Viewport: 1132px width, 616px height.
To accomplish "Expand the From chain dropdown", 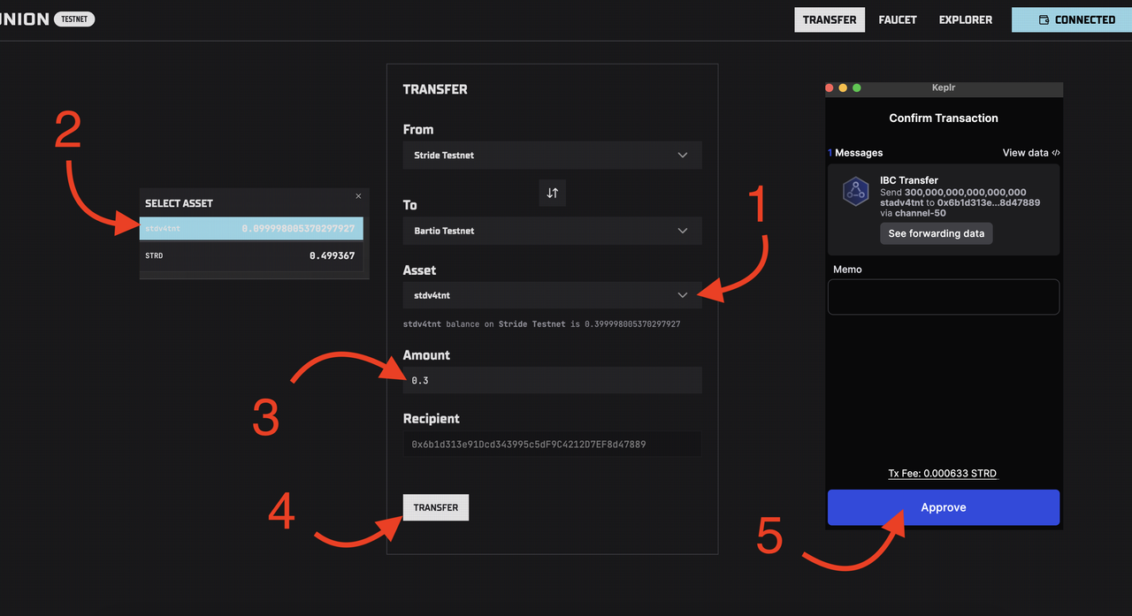I will click(x=552, y=155).
